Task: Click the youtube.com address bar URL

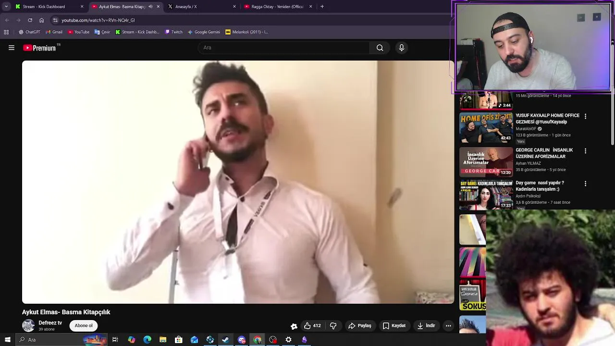Action: click(x=98, y=20)
